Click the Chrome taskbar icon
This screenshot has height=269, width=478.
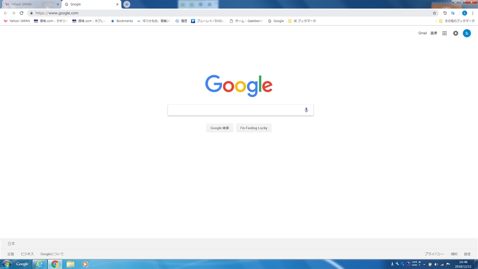55,264
